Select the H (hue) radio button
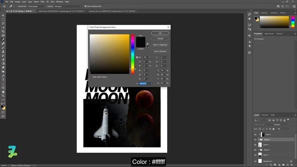297x167 pixels. click(137, 57)
